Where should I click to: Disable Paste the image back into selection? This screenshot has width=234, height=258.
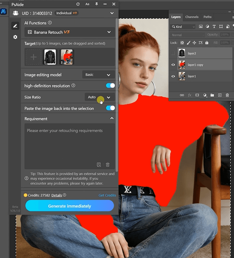[110, 108]
